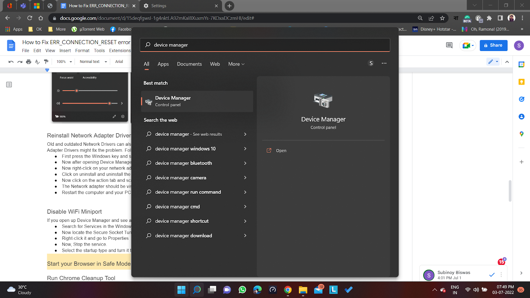Screen dimensions: 530x298
Task: Expand the More search filter dropdown
Action: tap(236, 64)
